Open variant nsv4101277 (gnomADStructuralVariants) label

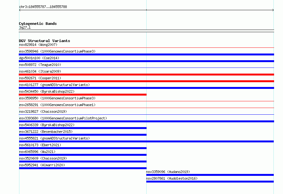point(54,85)
